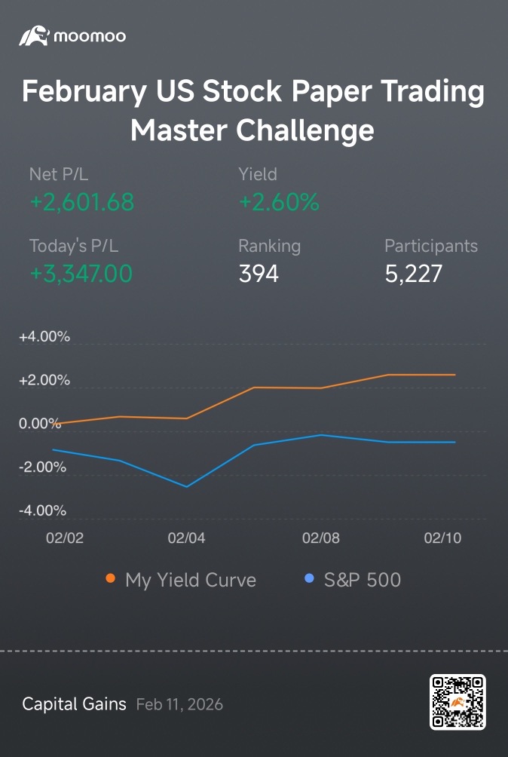Open the Participants count 5,227
This screenshot has height=757, width=508.
[414, 274]
